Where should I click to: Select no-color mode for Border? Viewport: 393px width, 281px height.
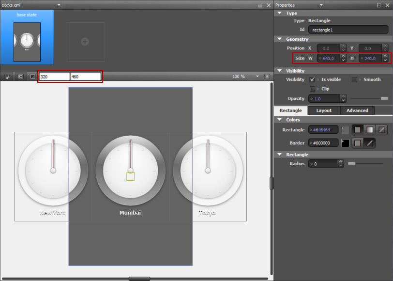click(370, 143)
